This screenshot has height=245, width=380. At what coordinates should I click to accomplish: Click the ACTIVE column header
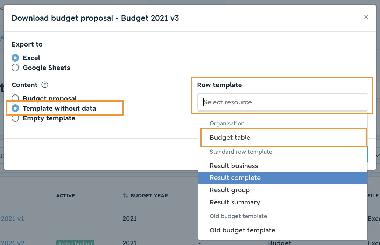(65, 196)
